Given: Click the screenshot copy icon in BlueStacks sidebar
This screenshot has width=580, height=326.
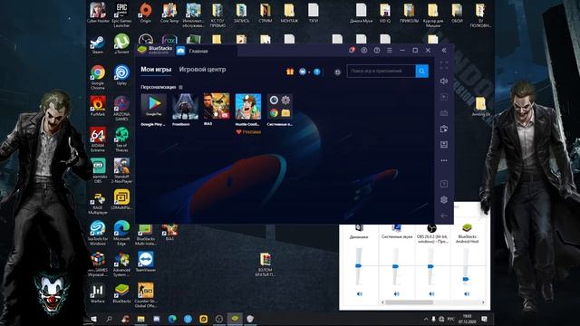Looking at the screenshot, I should [x=444, y=129].
